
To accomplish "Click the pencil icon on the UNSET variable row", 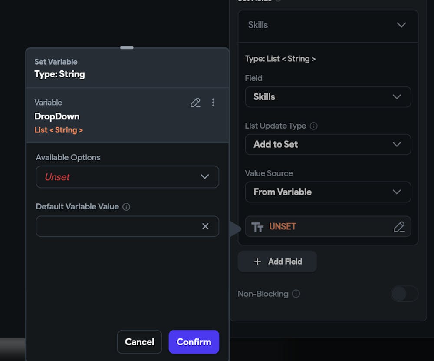I will pyautogui.click(x=399, y=227).
